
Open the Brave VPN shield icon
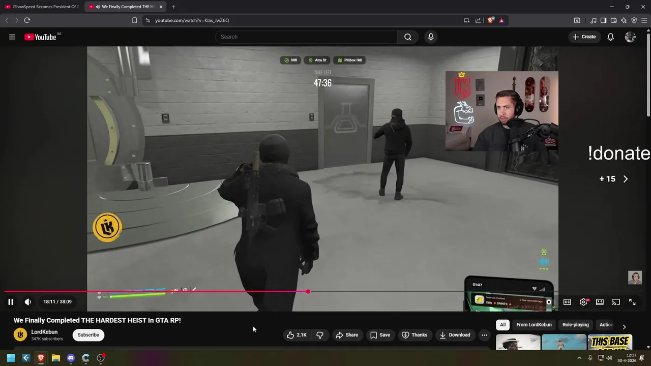point(634,20)
